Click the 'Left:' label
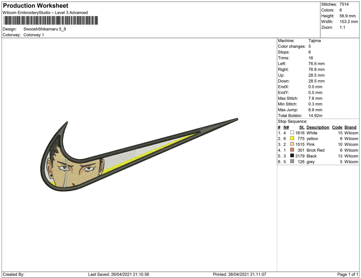Viewport: 361px width, 278px height. coord(282,64)
